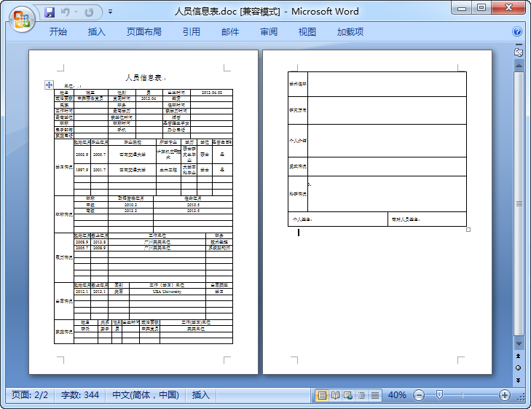Viewport: 531px width, 409px height.
Task: Click the table resize handle on page two
Action: tap(468, 230)
